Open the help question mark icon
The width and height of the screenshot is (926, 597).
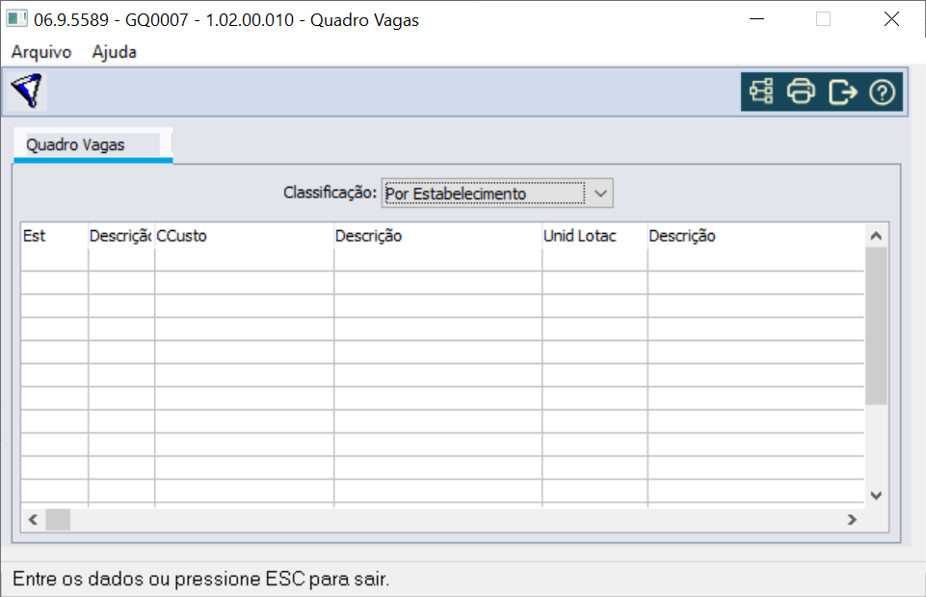(883, 92)
